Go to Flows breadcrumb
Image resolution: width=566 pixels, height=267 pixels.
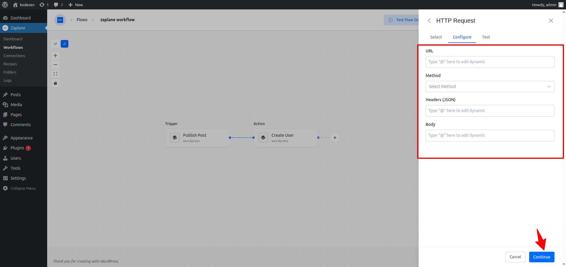(x=82, y=20)
